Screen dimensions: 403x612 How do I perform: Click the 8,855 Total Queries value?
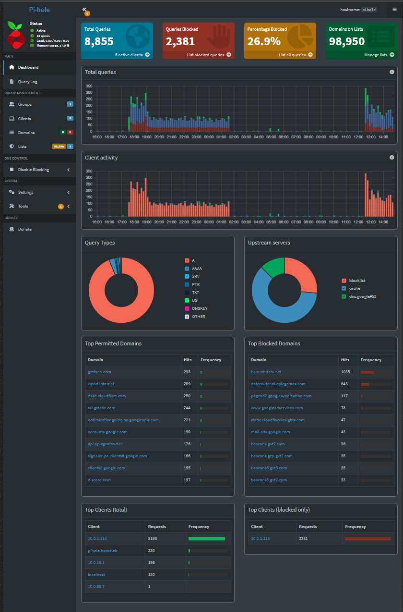coord(99,42)
